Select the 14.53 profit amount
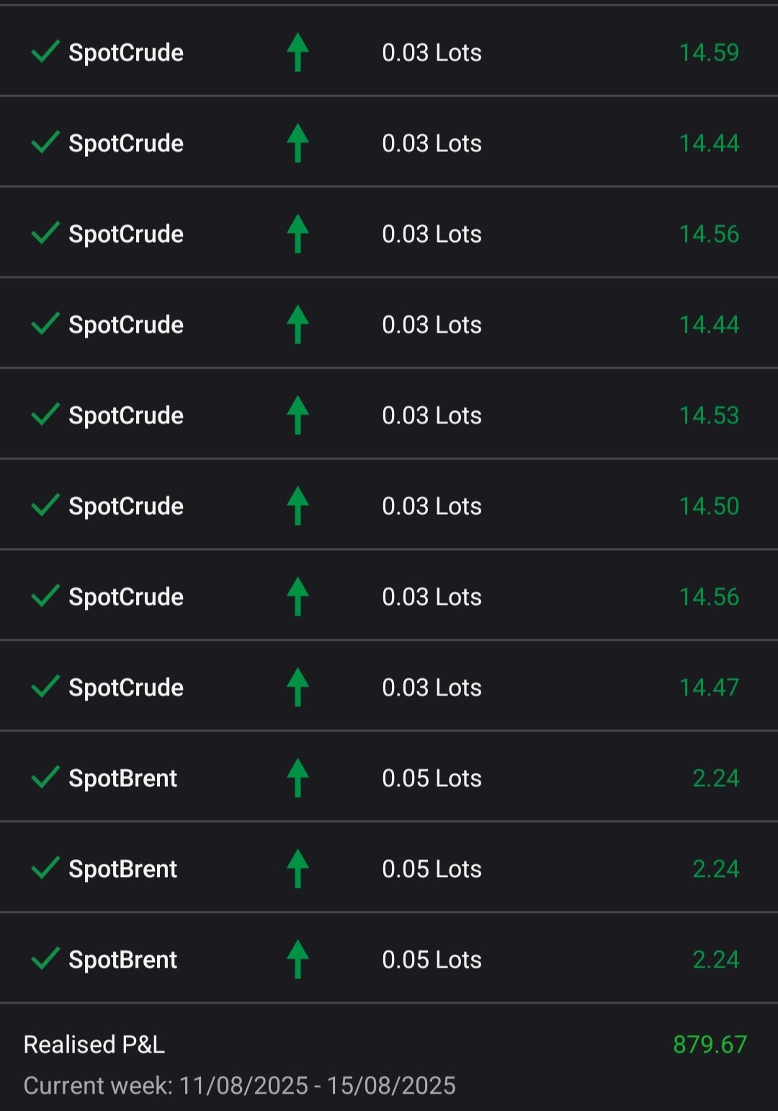778x1111 pixels. (709, 415)
